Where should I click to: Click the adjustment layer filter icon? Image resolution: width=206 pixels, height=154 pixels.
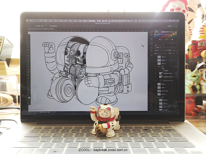(167, 47)
